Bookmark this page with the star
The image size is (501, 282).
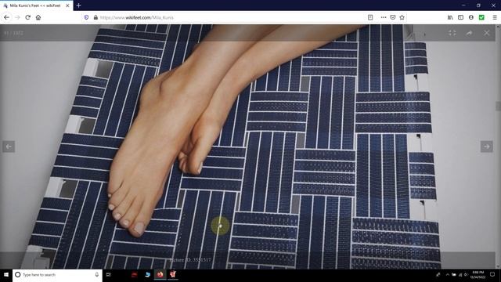pos(402,17)
